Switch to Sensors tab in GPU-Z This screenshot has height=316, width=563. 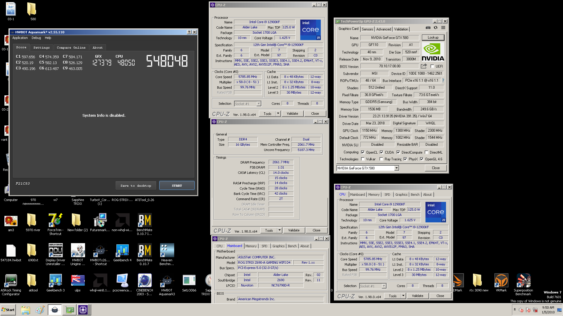click(367, 29)
